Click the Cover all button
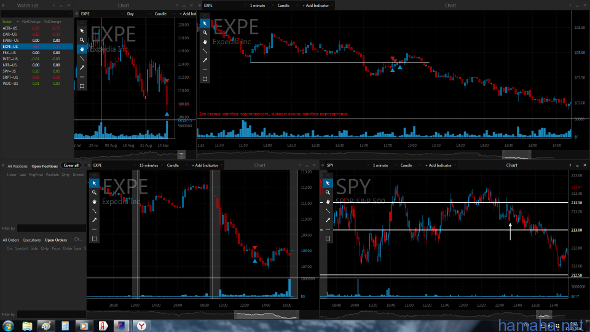This screenshot has width=590, height=332. pyautogui.click(x=71, y=165)
